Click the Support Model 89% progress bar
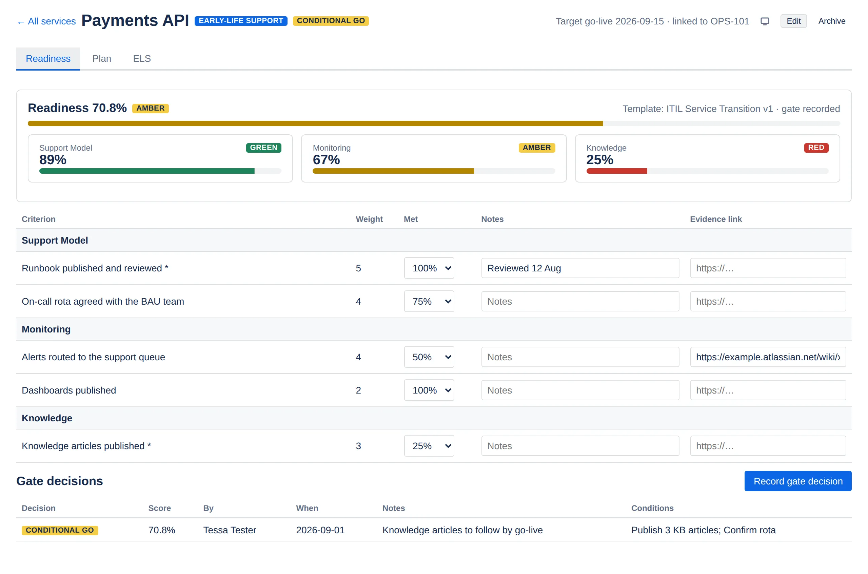The image size is (868, 574). click(160, 171)
